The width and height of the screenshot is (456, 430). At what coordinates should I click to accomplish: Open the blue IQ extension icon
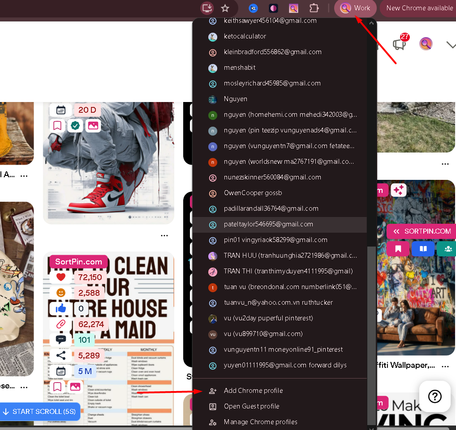point(253,9)
